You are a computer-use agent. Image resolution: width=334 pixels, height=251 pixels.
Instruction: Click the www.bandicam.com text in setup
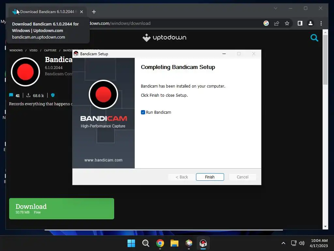[x=103, y=160]
